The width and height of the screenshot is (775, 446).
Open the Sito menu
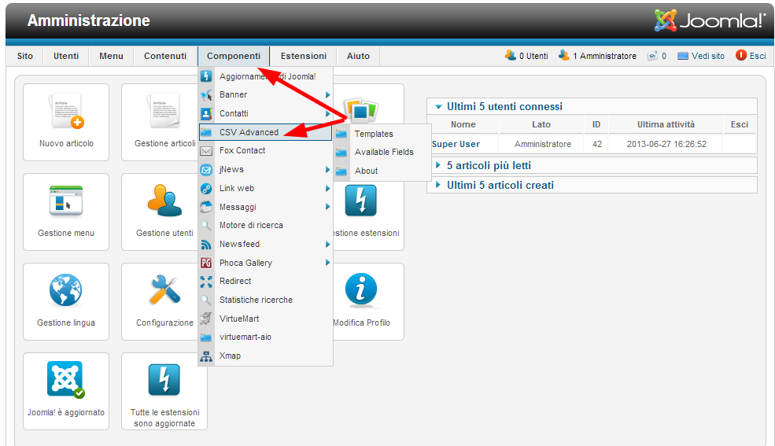point(25,56)
